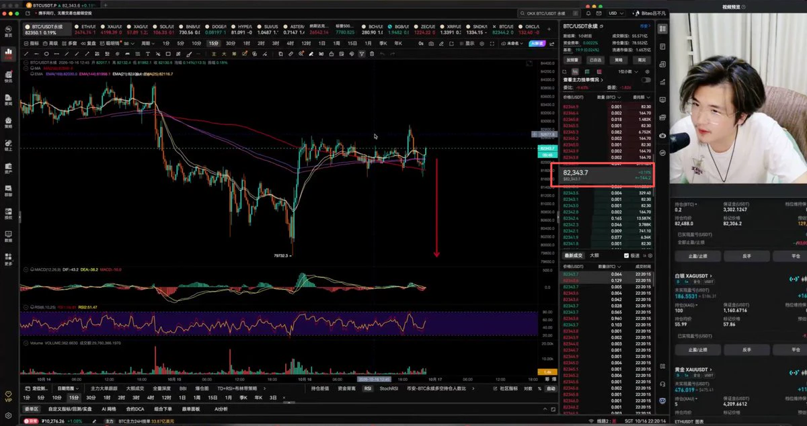Viewport: 807px width, 426px height.
Task: Click the AI解读 button
Action: (x=537, y=43)
